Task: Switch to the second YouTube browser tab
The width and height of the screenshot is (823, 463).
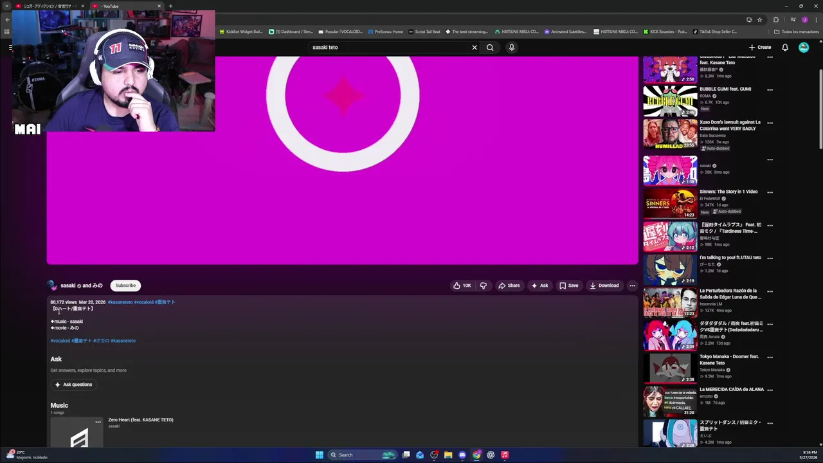Action: [125, 6]
